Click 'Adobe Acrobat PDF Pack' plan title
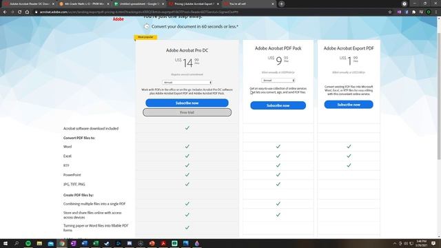This screenshot has height=248, width=441. point(278,48)
